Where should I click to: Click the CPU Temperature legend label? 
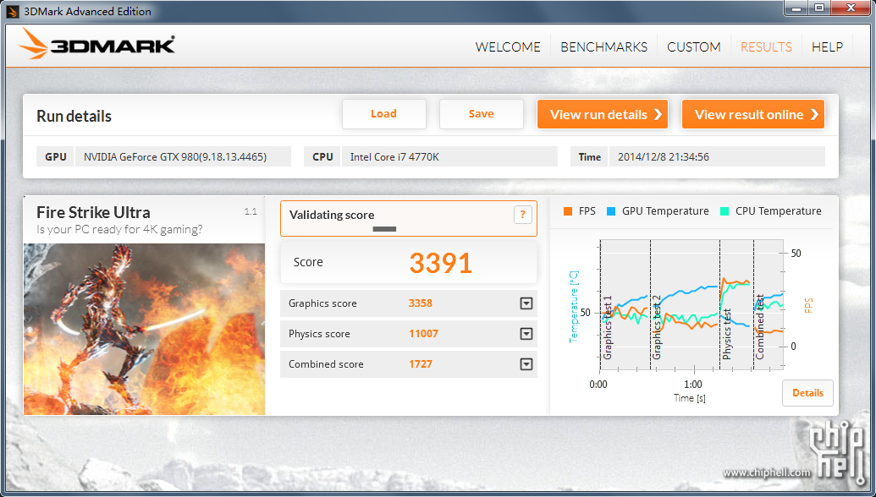point(778,211)
